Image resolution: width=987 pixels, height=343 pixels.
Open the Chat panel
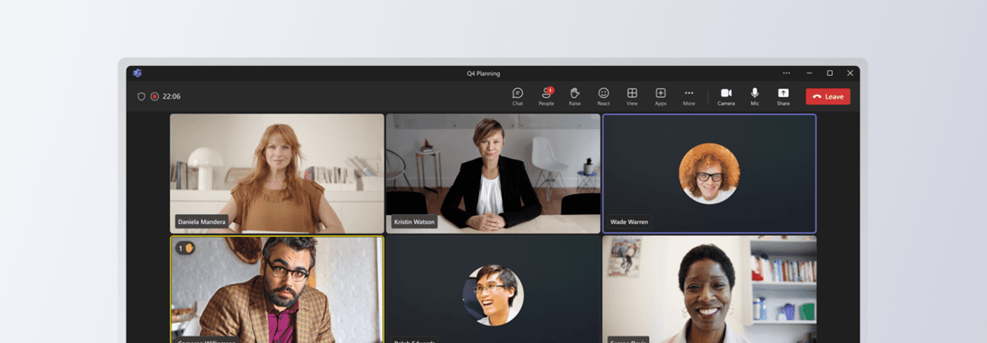(x=518, y=96)
